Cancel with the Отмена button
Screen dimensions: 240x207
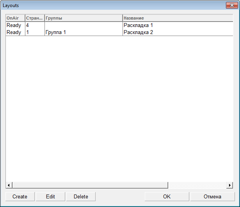click(x=212, y=196)
